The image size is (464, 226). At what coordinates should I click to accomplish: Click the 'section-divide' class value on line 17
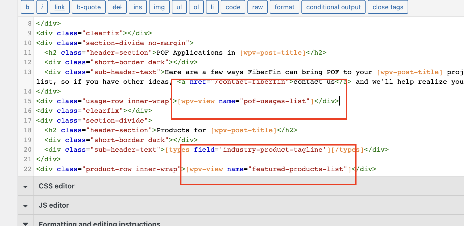click(115, 121)
